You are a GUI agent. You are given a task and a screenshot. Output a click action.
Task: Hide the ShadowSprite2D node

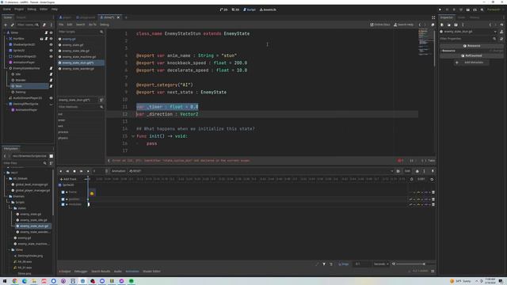point(51,44)
